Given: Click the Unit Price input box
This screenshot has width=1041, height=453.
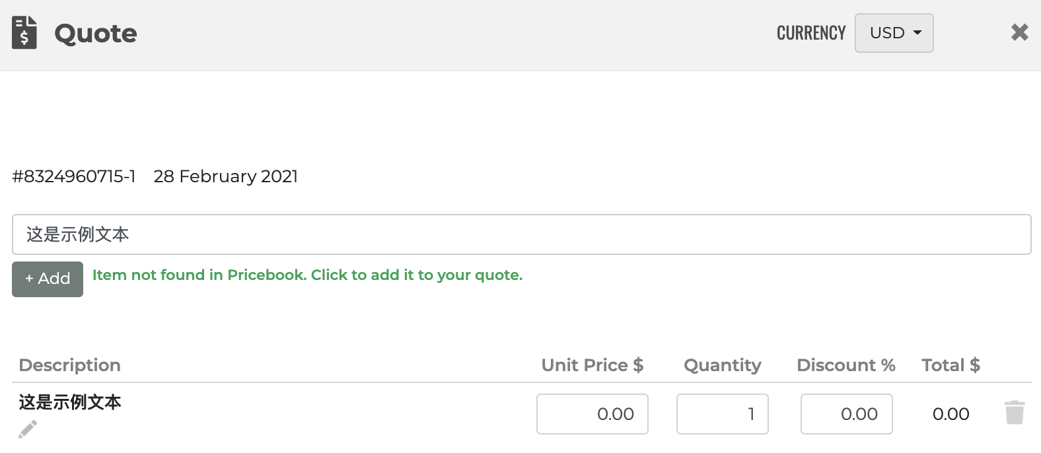Looking at the screenshot, I should coord(592,414).
